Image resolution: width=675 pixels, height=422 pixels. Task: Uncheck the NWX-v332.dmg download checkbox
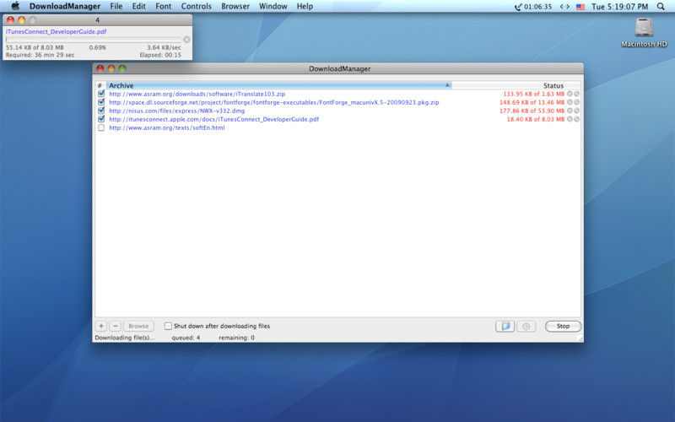click(x=101, y=111)
